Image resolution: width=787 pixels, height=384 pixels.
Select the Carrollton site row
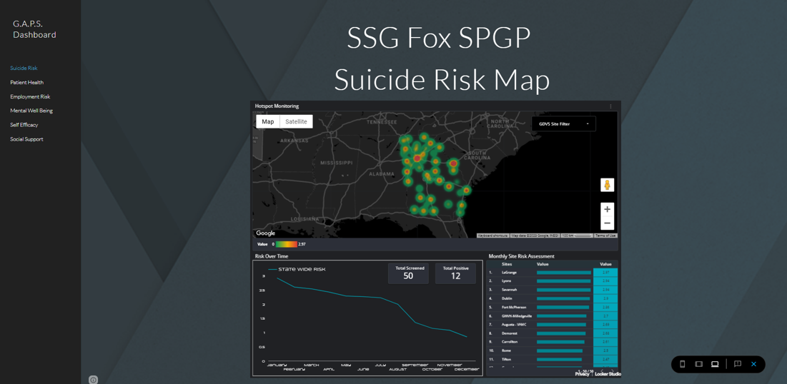point(552,342)
